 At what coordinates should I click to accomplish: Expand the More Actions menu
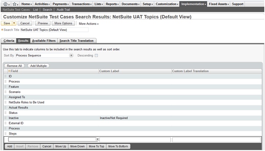pos(89,24)
